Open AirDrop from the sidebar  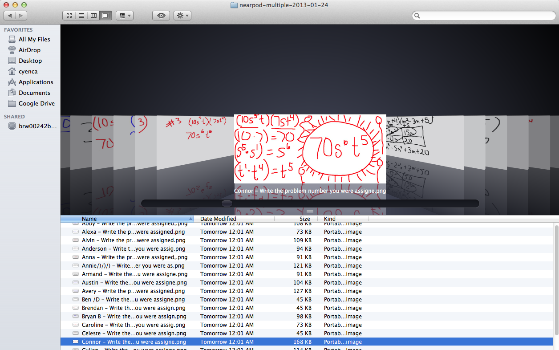pyautogui.click(x=29, y=50)
